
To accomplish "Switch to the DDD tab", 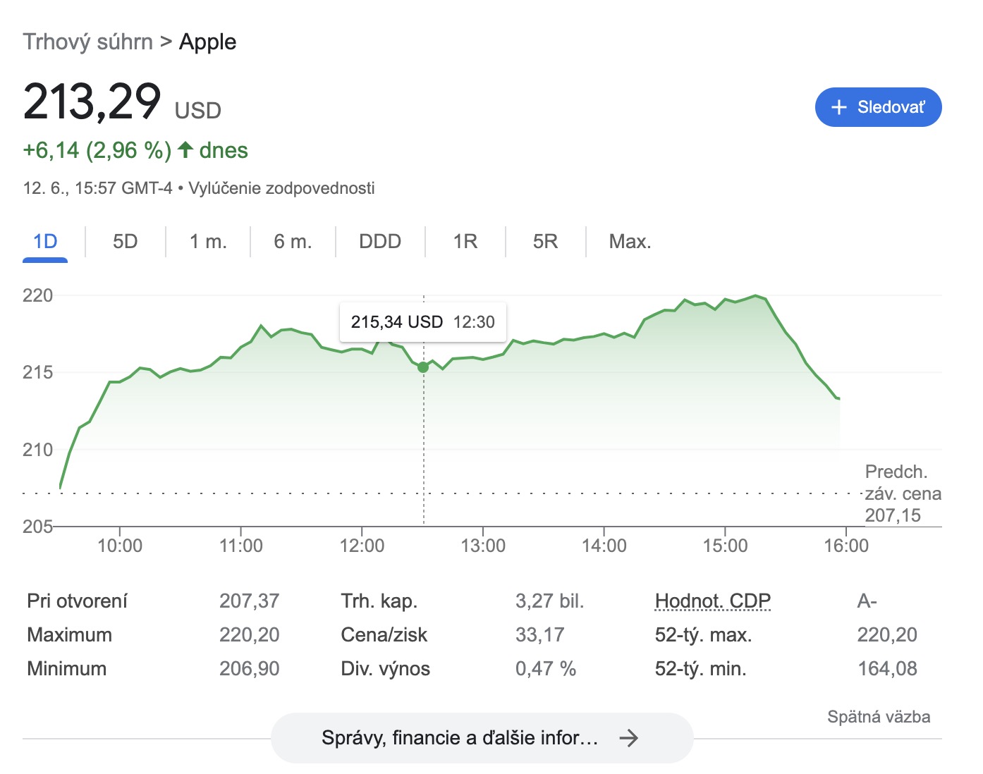I will click(380, 242).
